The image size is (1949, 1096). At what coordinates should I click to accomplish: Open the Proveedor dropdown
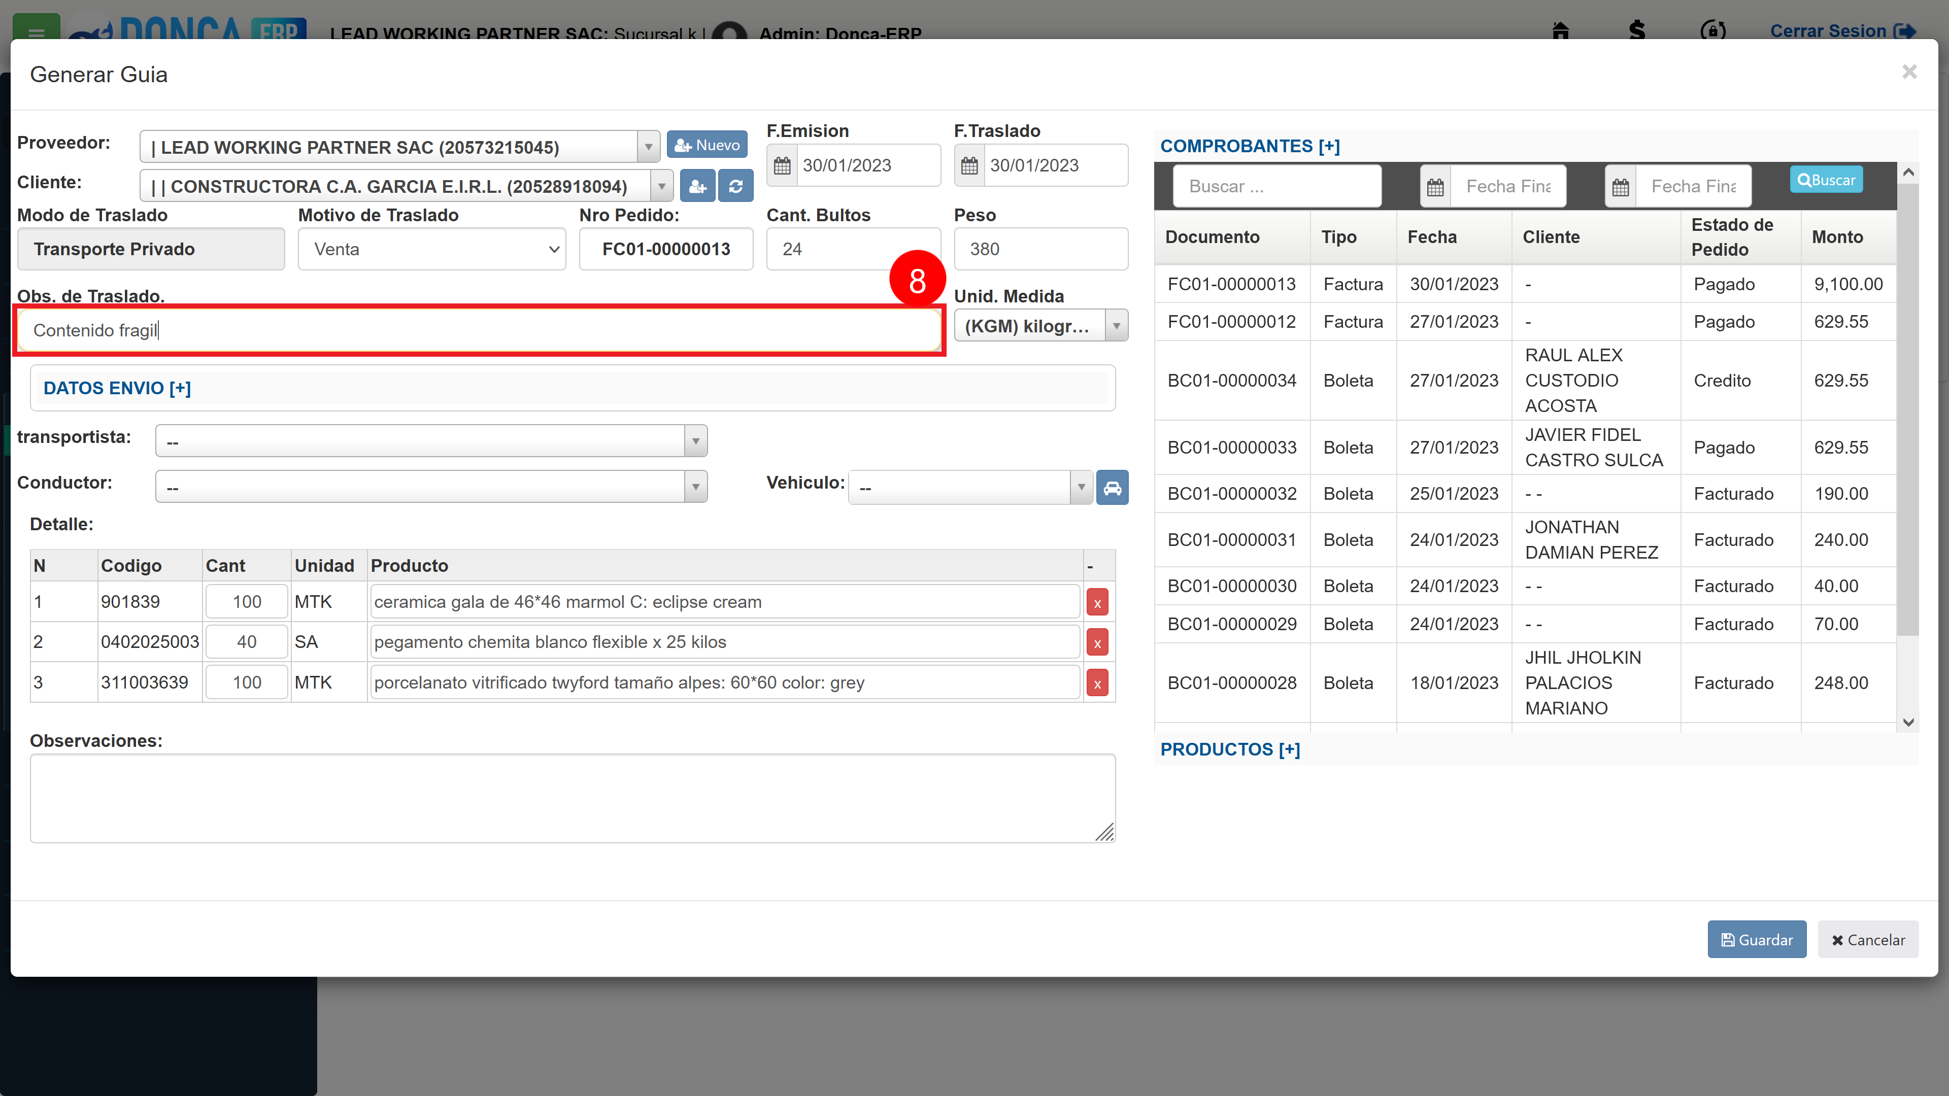pyautogui.click(x=399, y=147)
